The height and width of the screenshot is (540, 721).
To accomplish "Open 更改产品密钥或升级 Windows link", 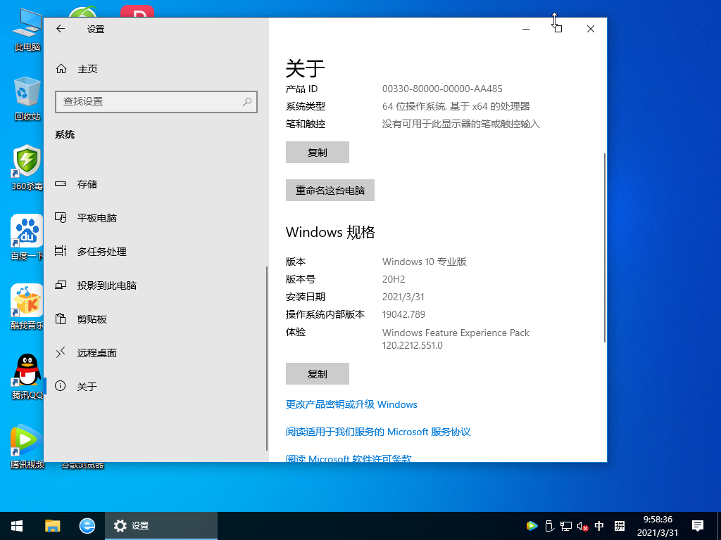I will (x=350, y=404).
